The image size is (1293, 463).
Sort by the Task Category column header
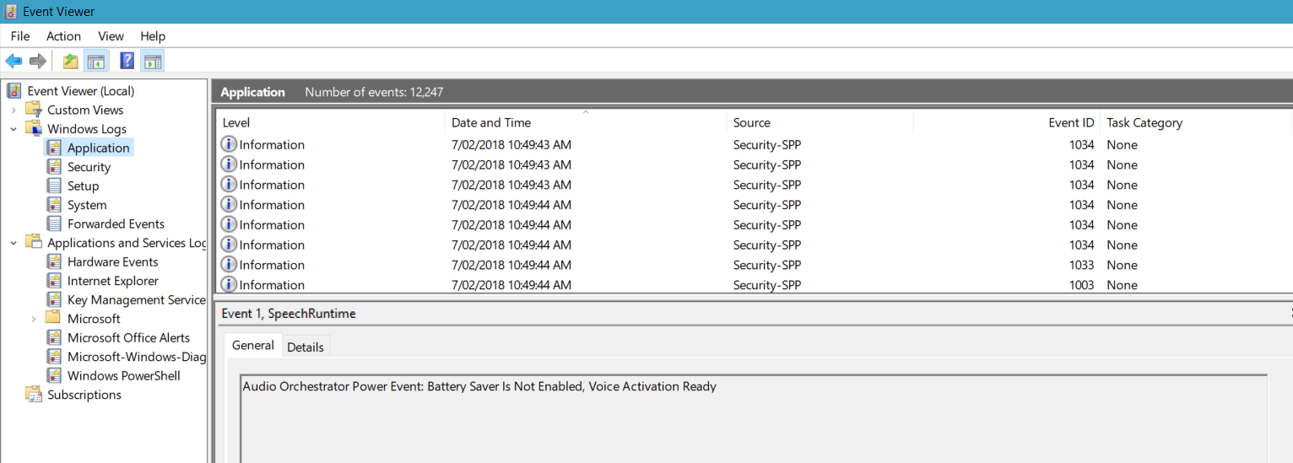[x=1196, y=122]
